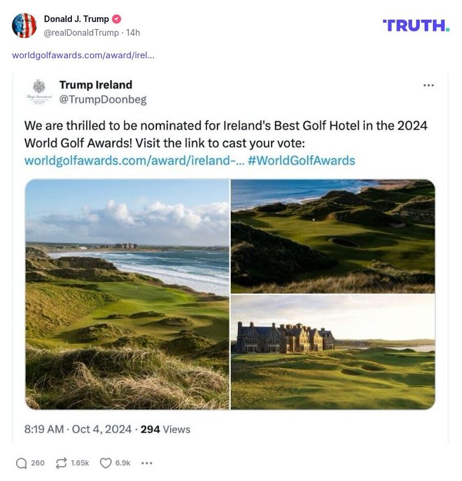Viewport: 462px width, 481px height.
Task: Open the green fairway bunker photo
Action: tap(333, 236)
